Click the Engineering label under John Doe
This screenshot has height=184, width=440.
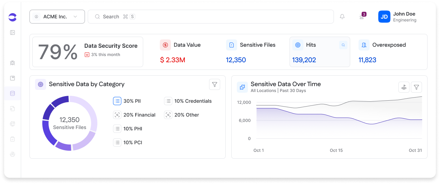coord(405,20)
